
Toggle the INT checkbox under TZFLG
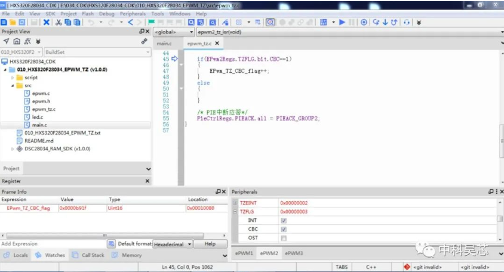pyautogui.click(x=284, y=221)
